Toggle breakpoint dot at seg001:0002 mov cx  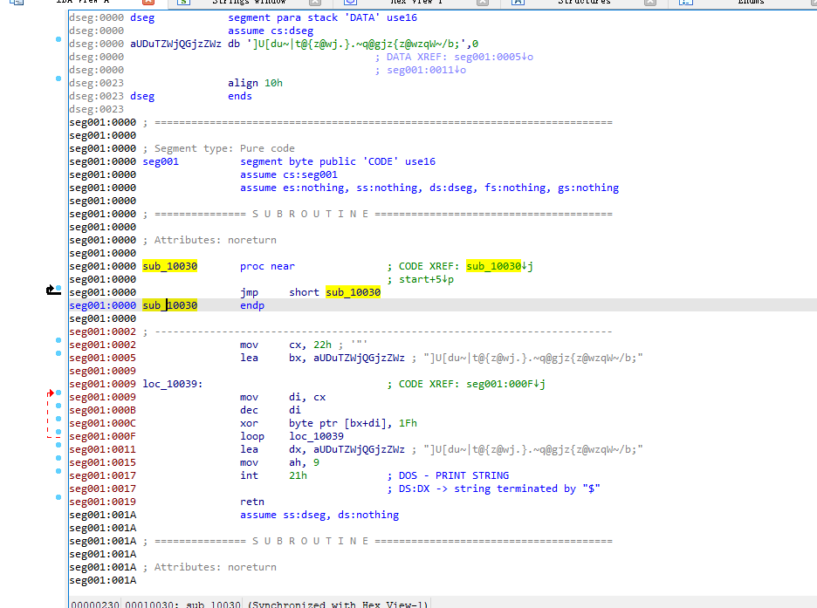pyautogui.click(x=58, y=340)
